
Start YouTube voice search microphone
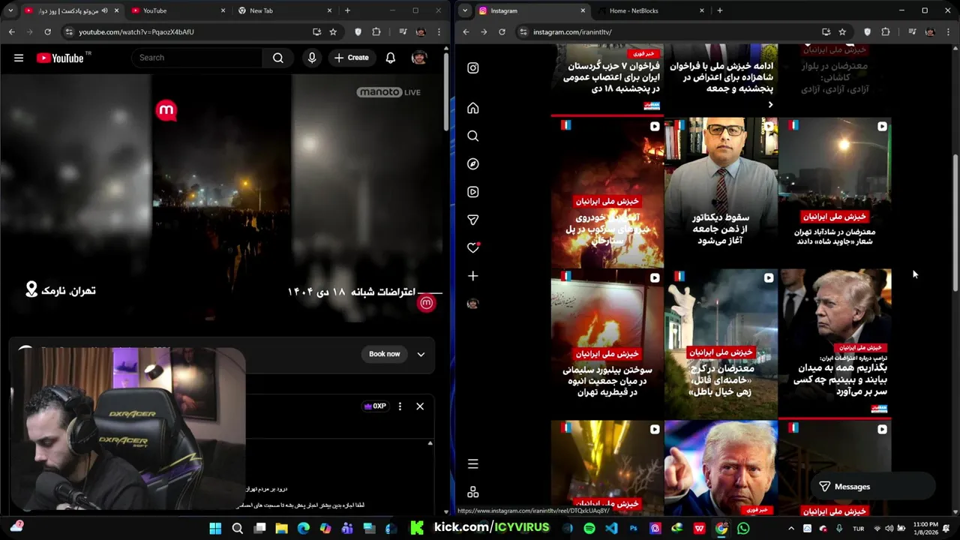[312, 58]
